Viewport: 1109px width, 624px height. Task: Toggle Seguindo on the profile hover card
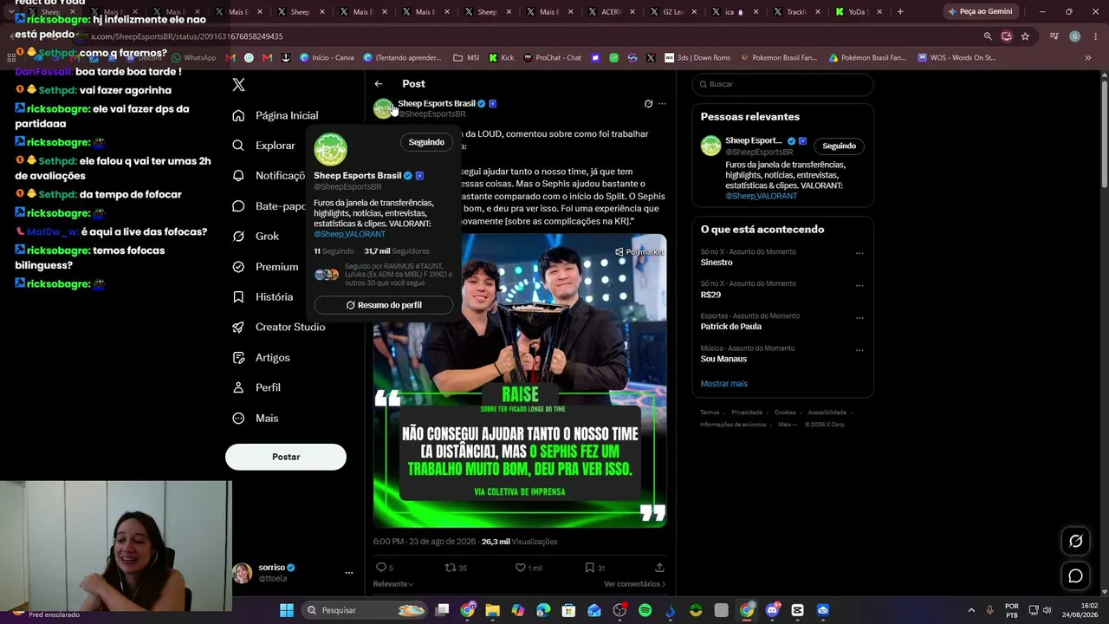[426, 142]
